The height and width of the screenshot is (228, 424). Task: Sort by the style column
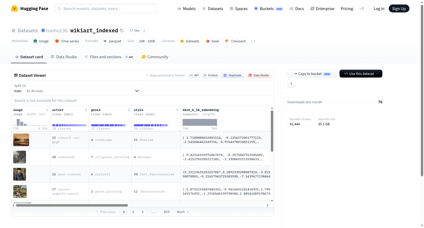[x=177, y=110]
